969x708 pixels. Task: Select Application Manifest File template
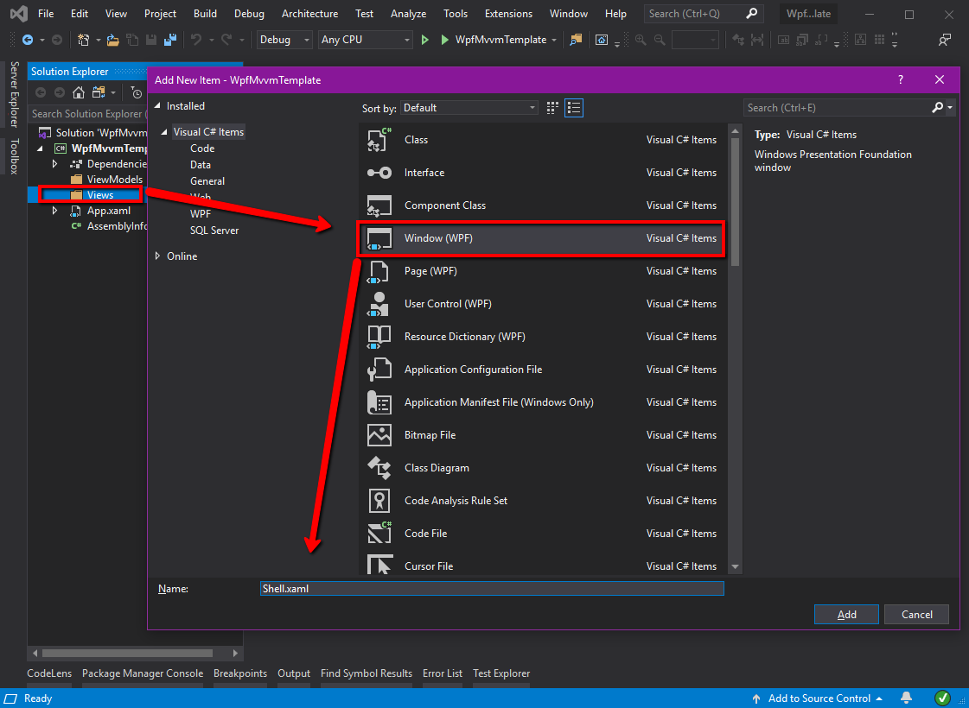coord(542,401)
